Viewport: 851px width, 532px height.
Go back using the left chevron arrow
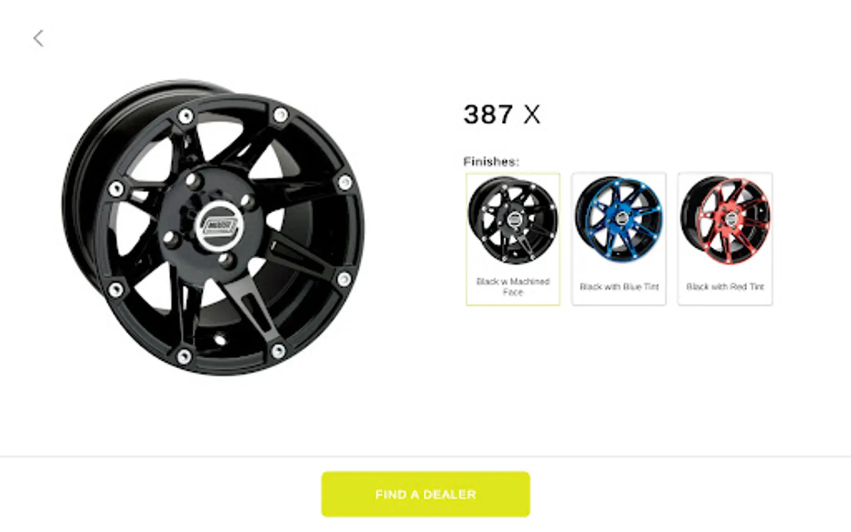[x=38, y=38]
